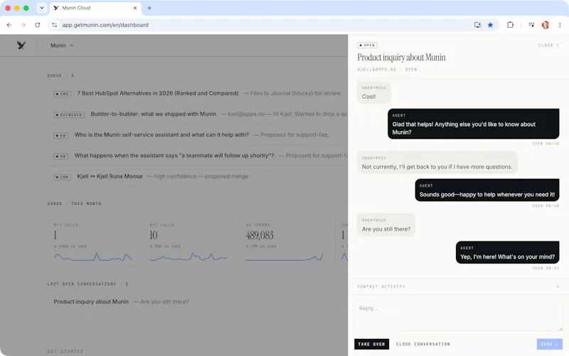
Task: Click the Sounds good agent message
Action: pyautogui.click(x=487, y=190)
